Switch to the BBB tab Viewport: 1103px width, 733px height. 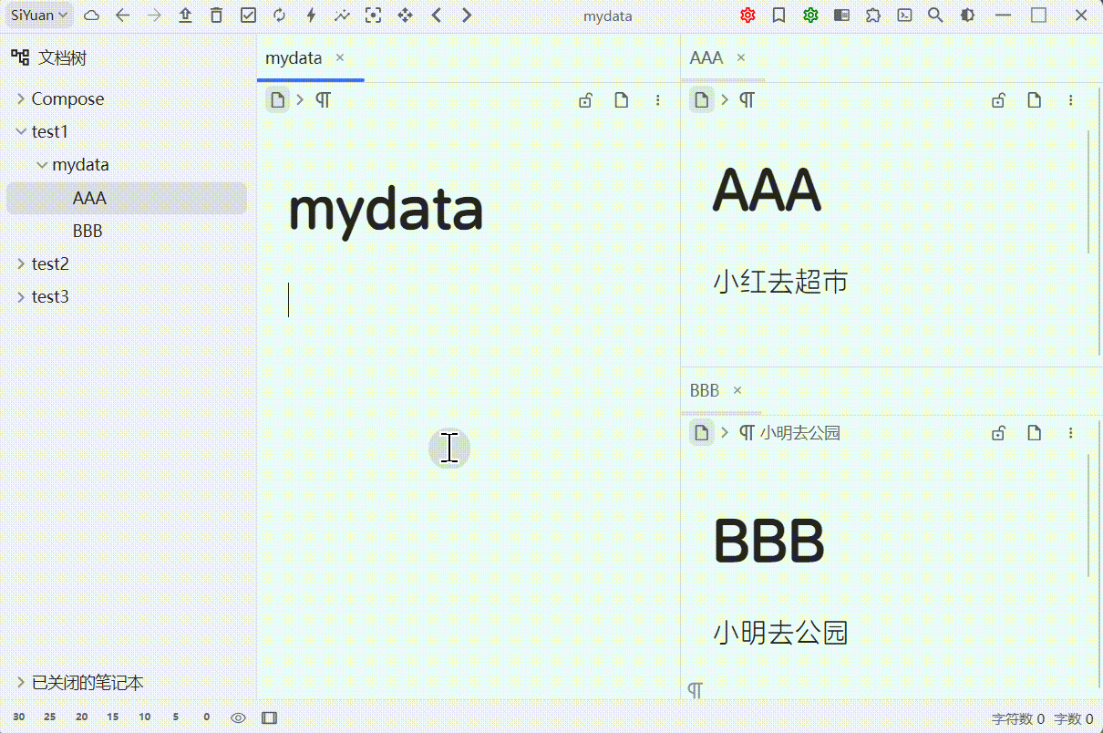(x=705, y=390)
